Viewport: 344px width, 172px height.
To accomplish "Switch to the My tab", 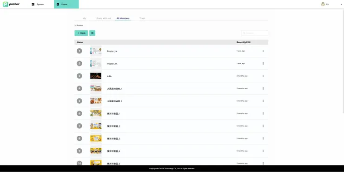I will (84, 18).
